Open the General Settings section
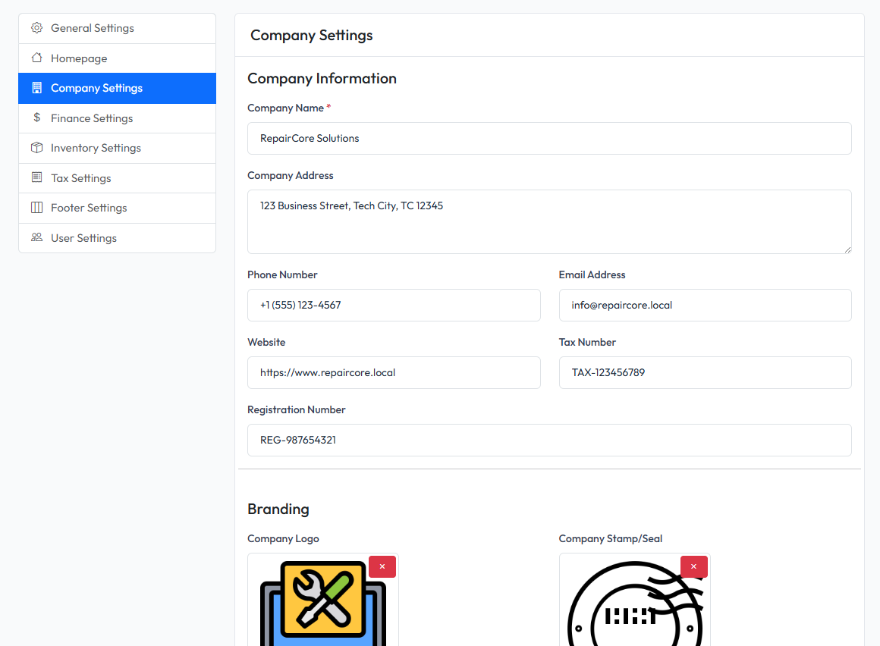The width and height of the screenshot is (880, 646). (x=92, y=27)
